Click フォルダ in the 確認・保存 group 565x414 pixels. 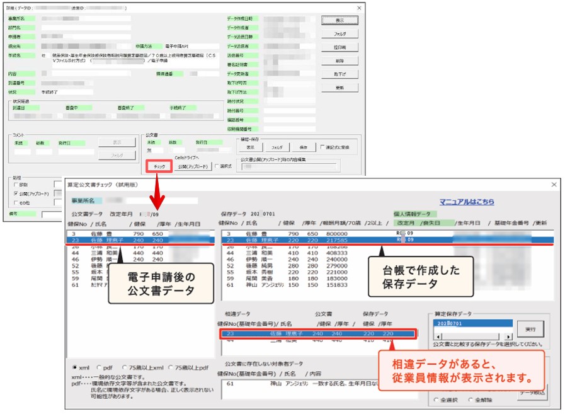click(x=277, y=147)
